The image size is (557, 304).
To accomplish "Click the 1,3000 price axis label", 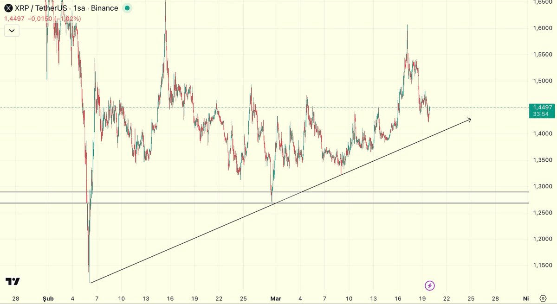I will point(542,187).
